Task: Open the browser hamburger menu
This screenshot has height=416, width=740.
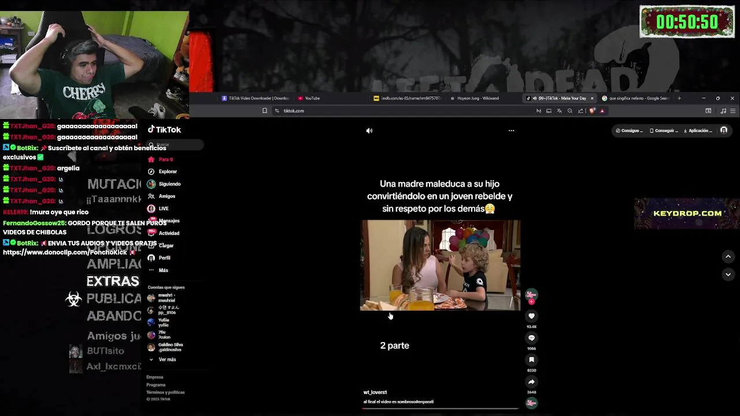Action: coord(732,111)
